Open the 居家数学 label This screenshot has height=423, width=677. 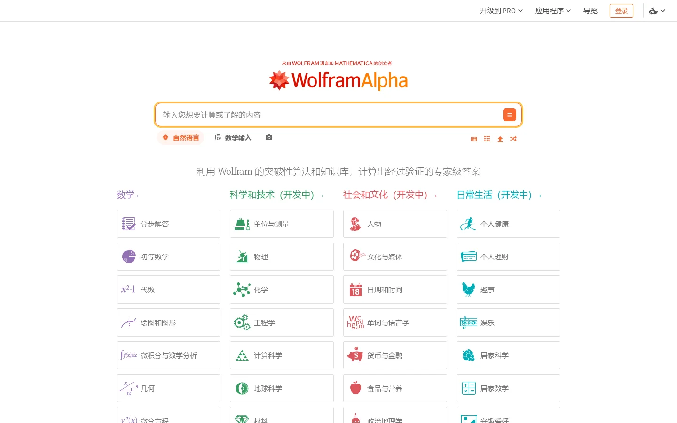click(495, 389)
